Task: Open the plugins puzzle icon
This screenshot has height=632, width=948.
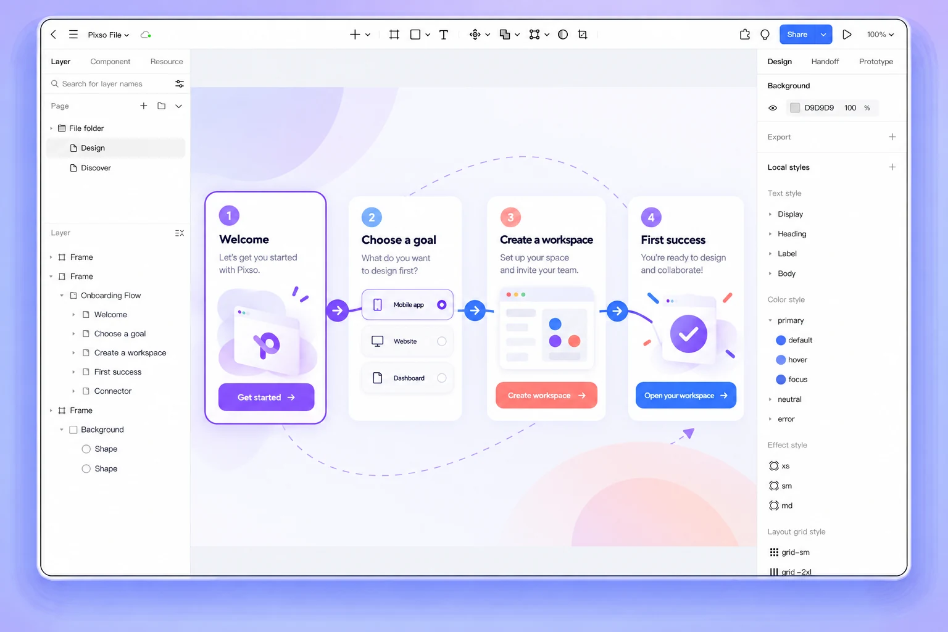Action: (745, 35)
